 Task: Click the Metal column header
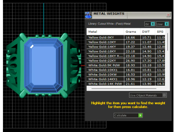[105, 32]
